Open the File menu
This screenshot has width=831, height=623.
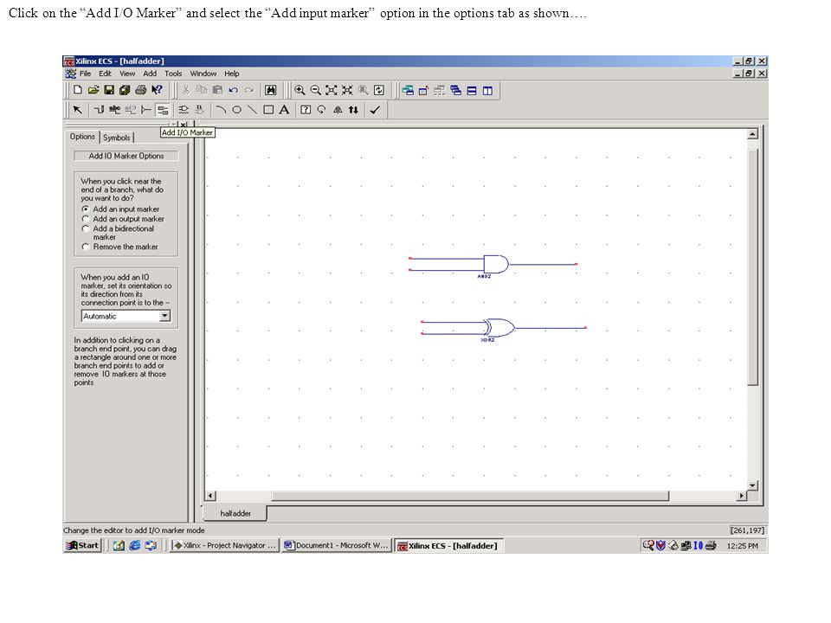point(86,74)
